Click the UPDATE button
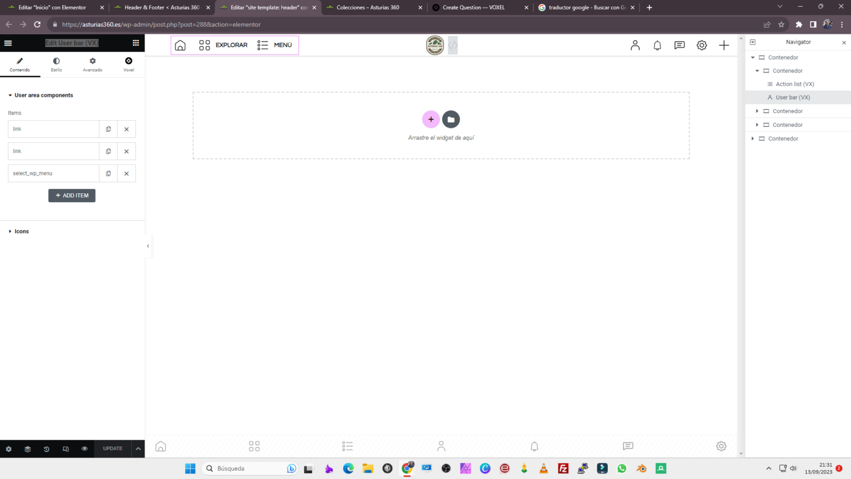This screenshot has width=851, height=479. 112,449
